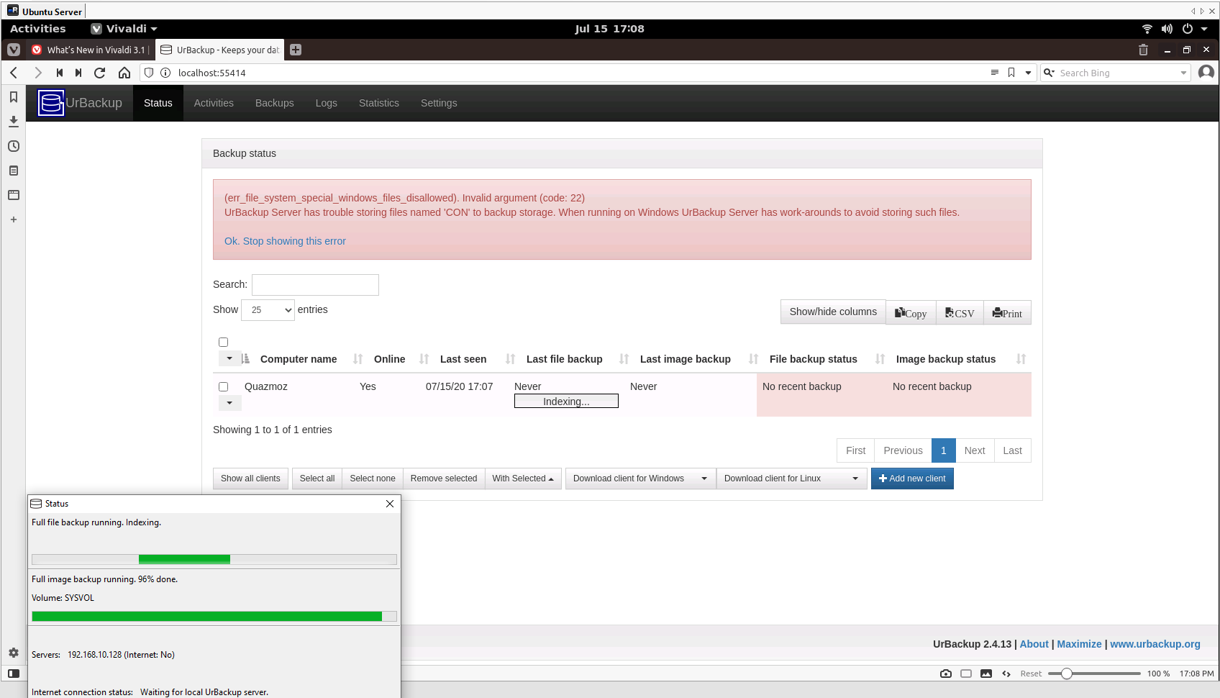Viewport: 1220px width, 698px height.
Task: Open the Logs tab
Action: (x=327, y=103)
